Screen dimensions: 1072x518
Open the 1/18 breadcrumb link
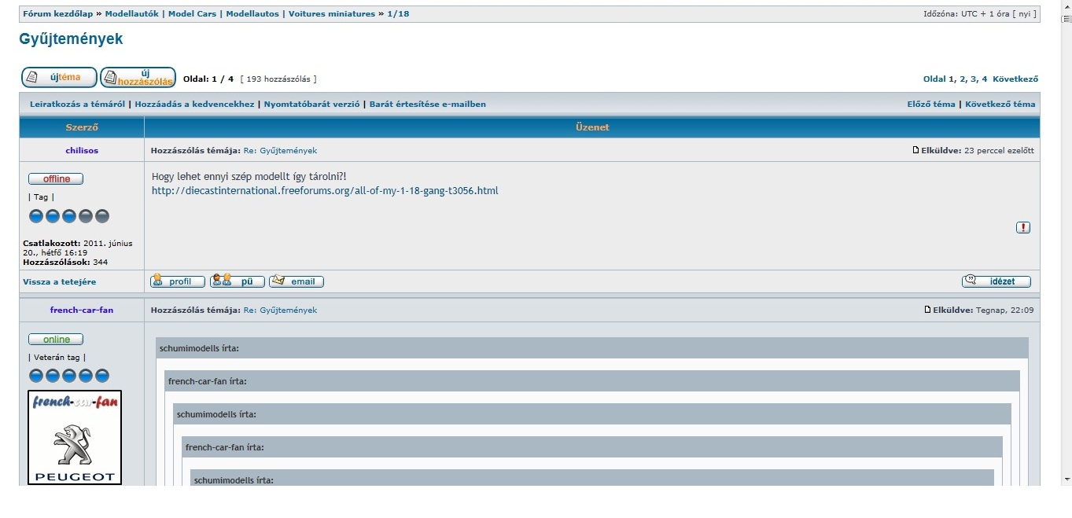click(398, 14)
